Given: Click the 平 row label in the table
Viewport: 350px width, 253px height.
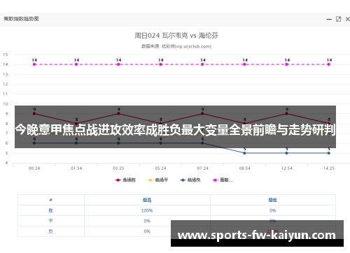Looking at the screenshot, I should [x=50, y=221].
